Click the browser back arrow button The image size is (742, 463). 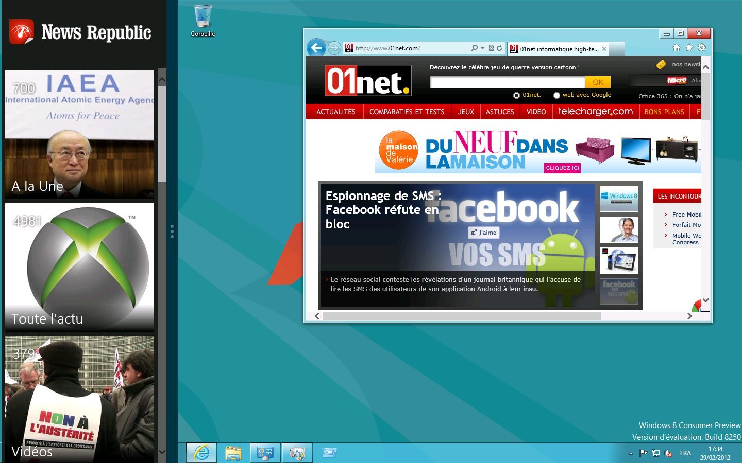(x=316, y=48)
